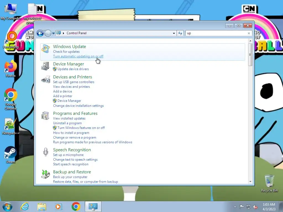
Task: Show hidden tray icons arrow
Action: (x=235, y=207)
